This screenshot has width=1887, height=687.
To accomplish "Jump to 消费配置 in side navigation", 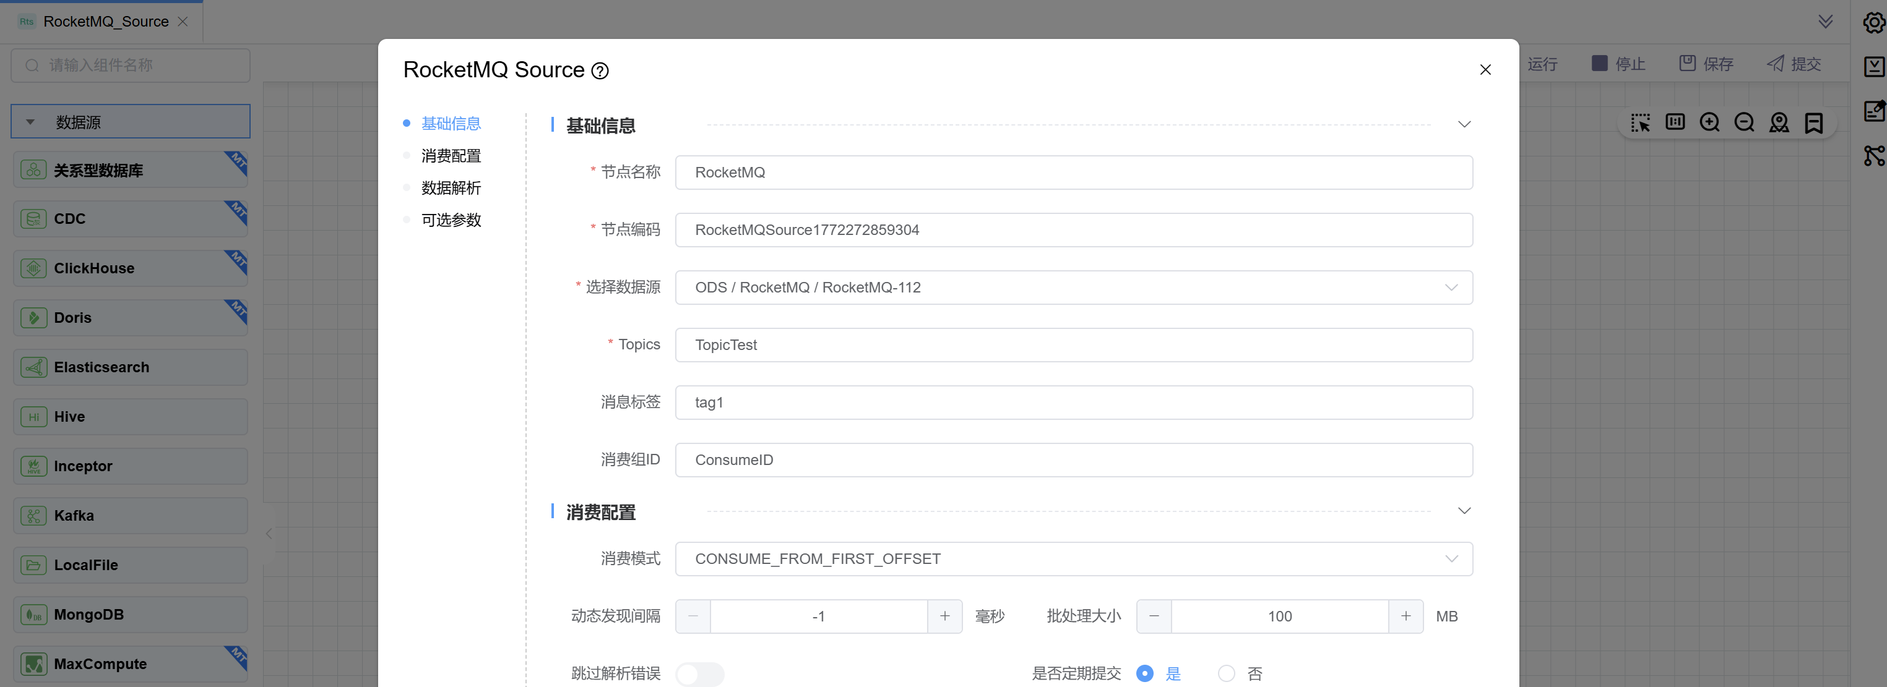I will point(451,156).
